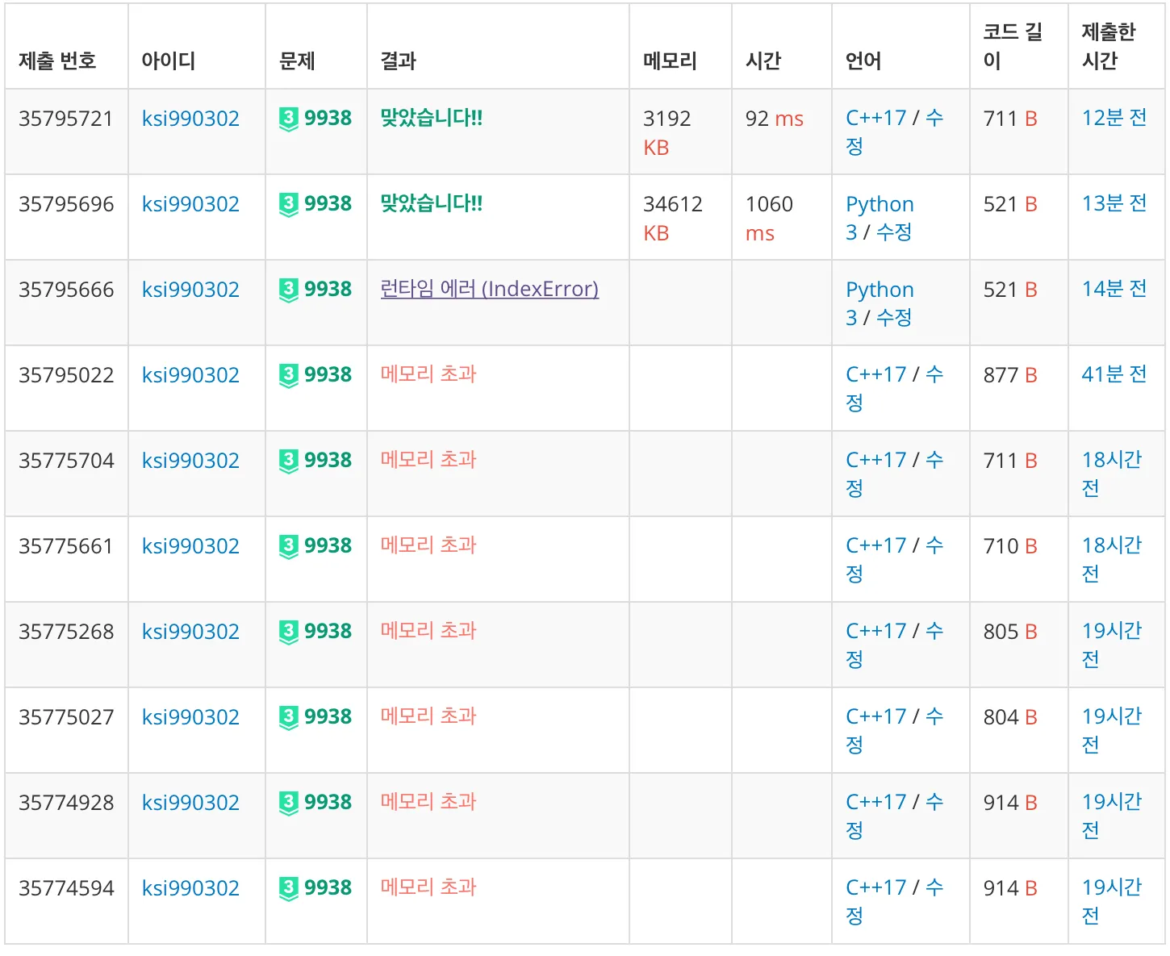Click the 92 ms time value
The width and height of the screenshot is (1170, 956).
[x=774, y=119]
